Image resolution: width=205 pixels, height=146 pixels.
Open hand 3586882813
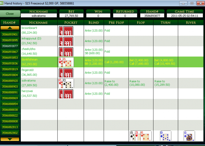(x=10, y=127)
